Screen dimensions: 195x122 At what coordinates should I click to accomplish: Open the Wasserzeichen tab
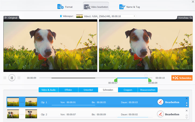[148, 90]
